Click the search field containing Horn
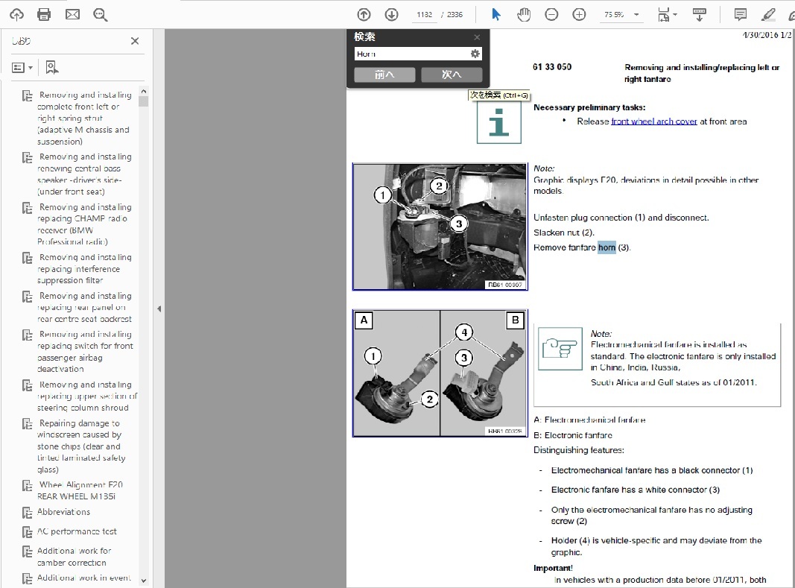This screenshot has width=795, height=588. pyautogui.click(x=412, y=54)
